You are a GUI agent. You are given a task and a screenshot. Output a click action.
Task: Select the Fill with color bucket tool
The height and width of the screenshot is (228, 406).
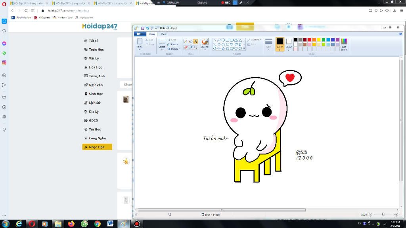191,41
